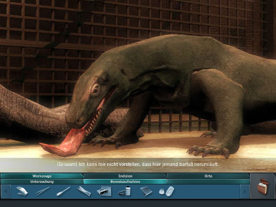Select the specimen jar collection tool
This screenshot has height=207, width=276.
(166, 191)
